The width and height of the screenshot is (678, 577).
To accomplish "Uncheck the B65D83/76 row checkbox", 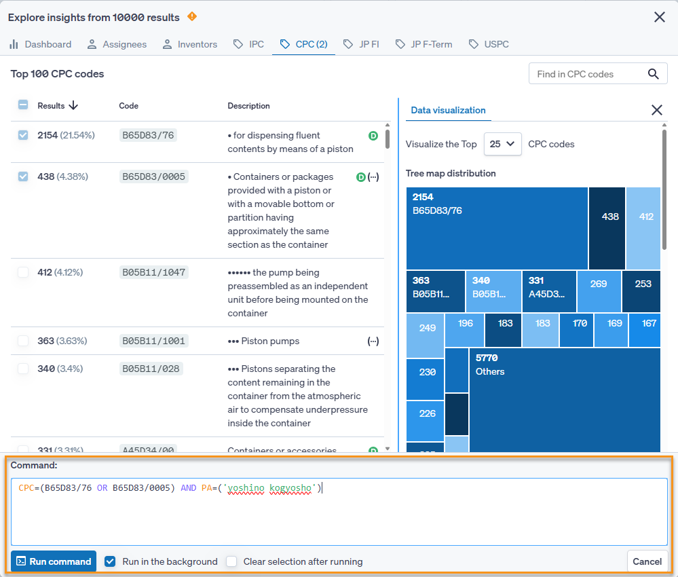I will (23, 135).
